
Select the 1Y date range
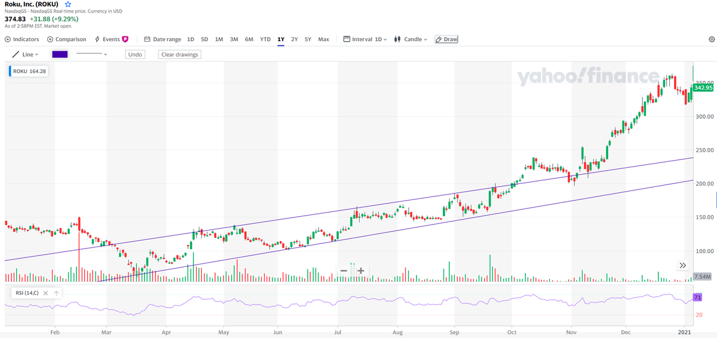tap(281, 39)
